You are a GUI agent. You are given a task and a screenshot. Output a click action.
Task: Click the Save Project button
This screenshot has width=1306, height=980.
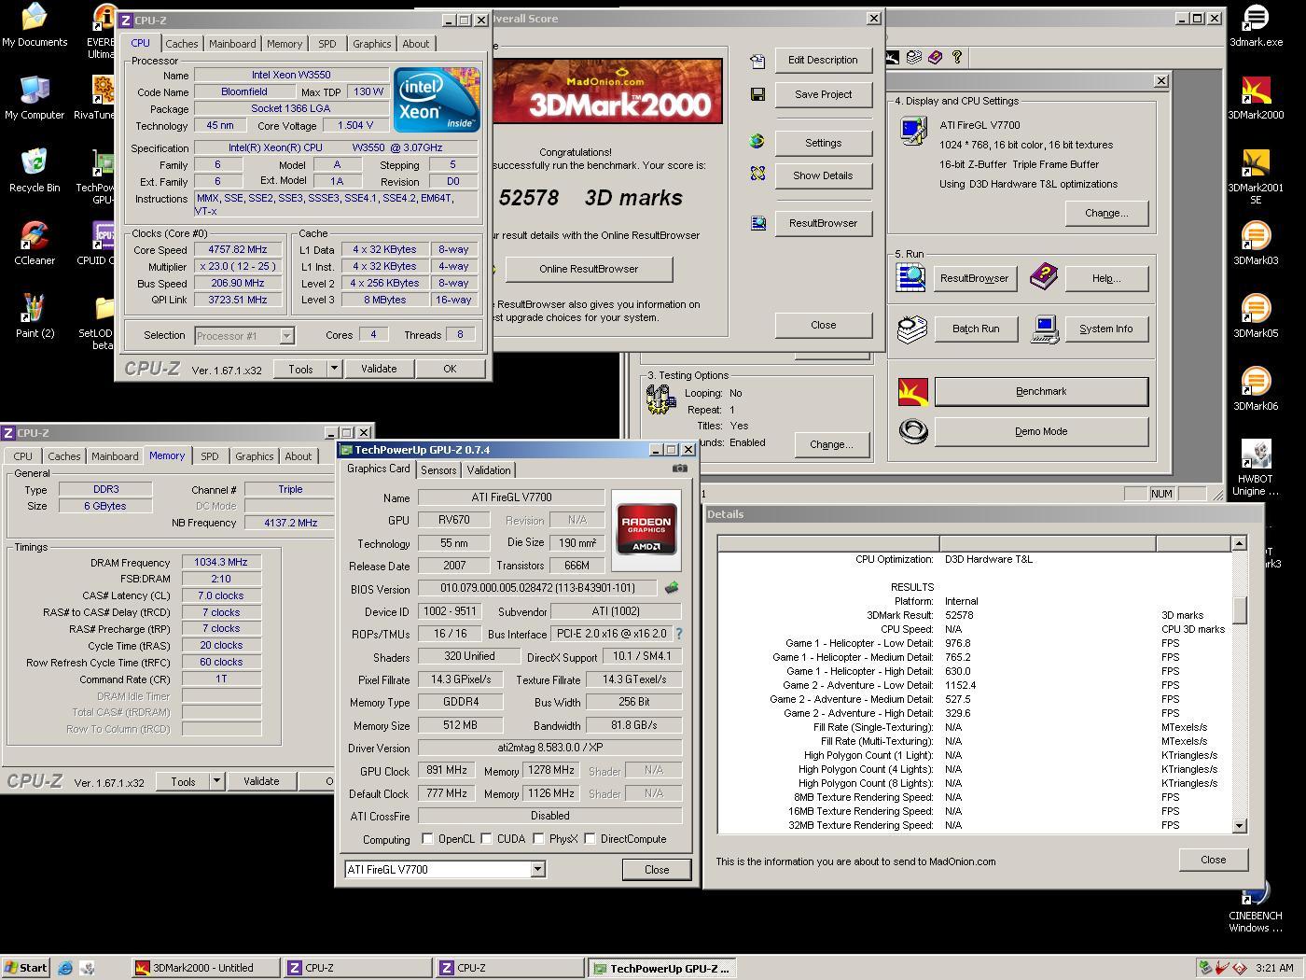pyautogui.click(x=823, y=94)
